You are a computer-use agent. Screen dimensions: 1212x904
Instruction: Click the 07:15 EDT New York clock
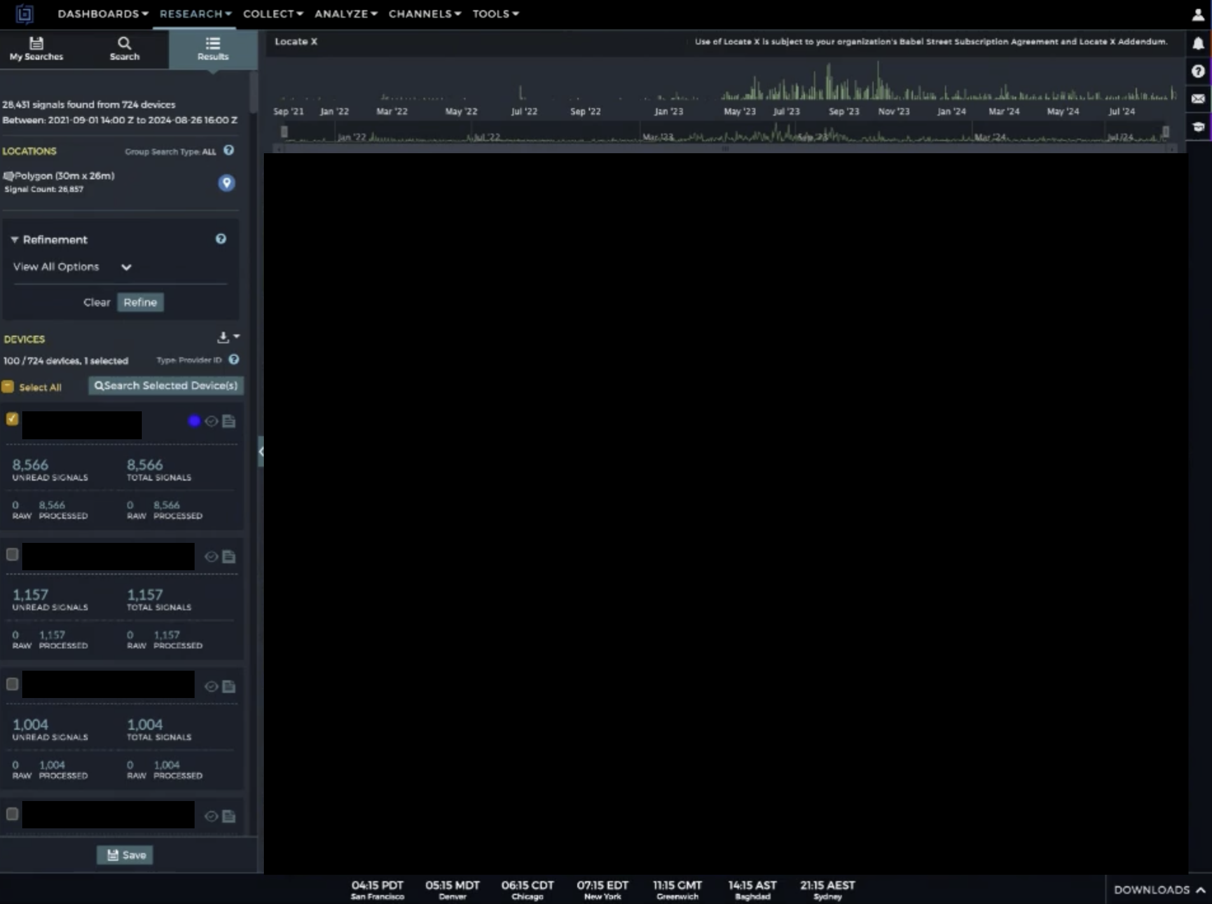pos(602,889)
